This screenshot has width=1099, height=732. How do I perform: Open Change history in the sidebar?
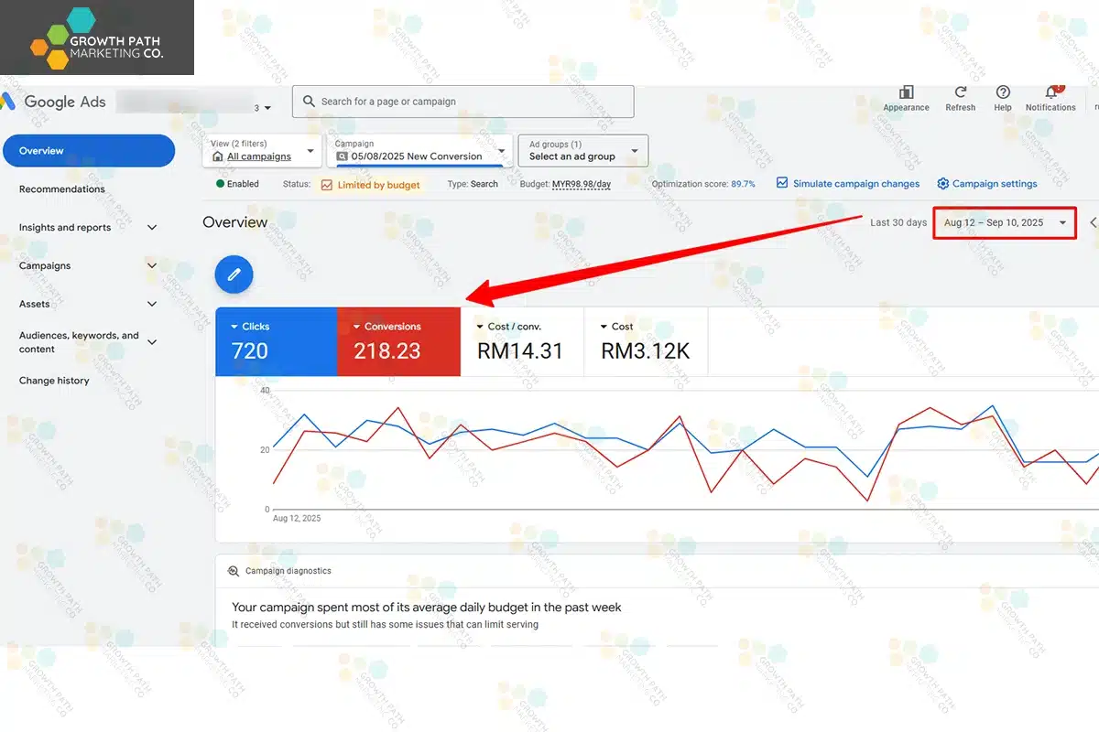coord(54,381)
